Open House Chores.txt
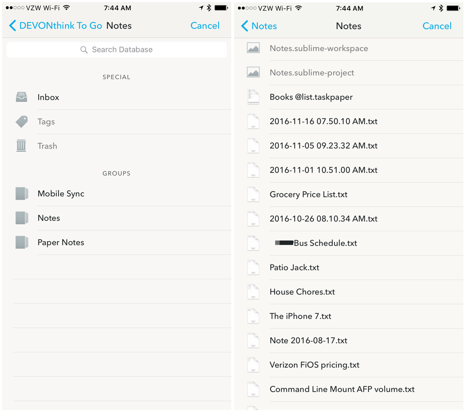 click(349, 292)
